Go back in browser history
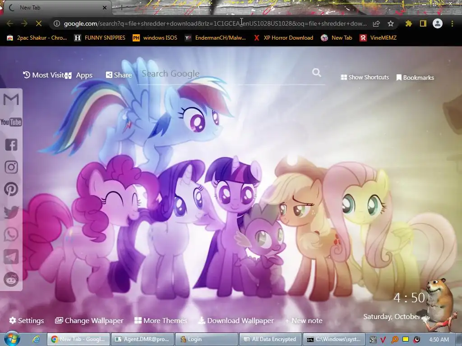This screenshot has height=346, width=462. pos(10,23)
